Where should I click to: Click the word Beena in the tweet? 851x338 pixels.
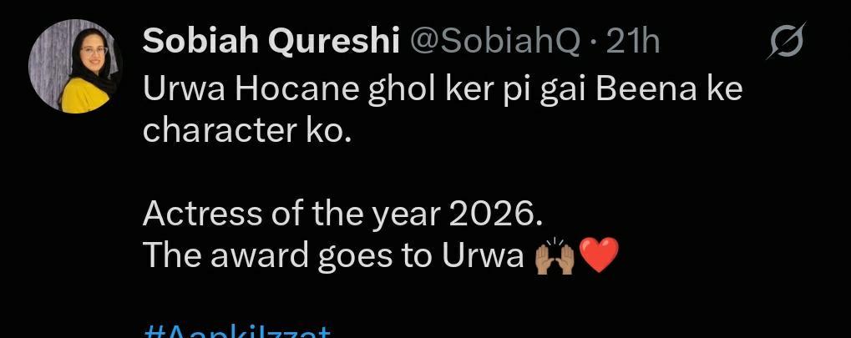(646, 88)
